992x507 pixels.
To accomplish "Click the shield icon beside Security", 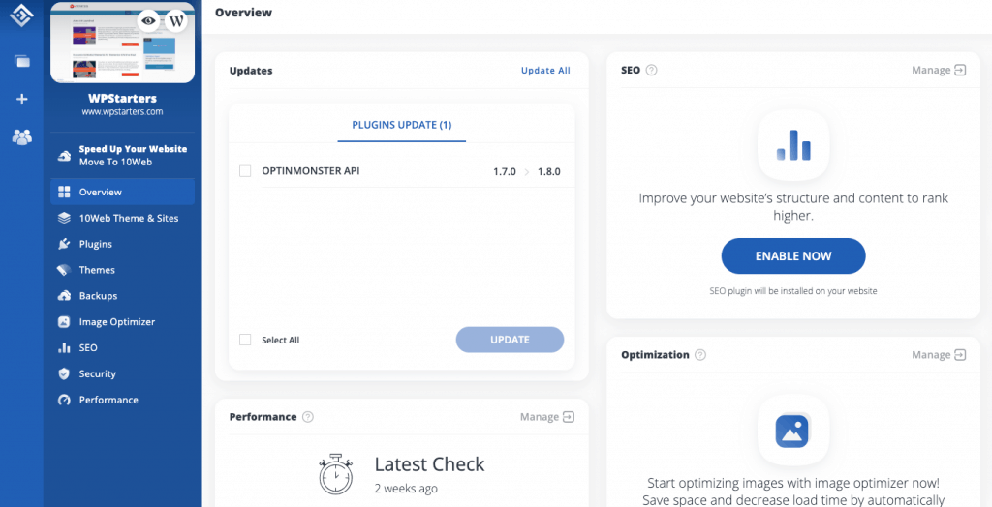I will (64, 373).
